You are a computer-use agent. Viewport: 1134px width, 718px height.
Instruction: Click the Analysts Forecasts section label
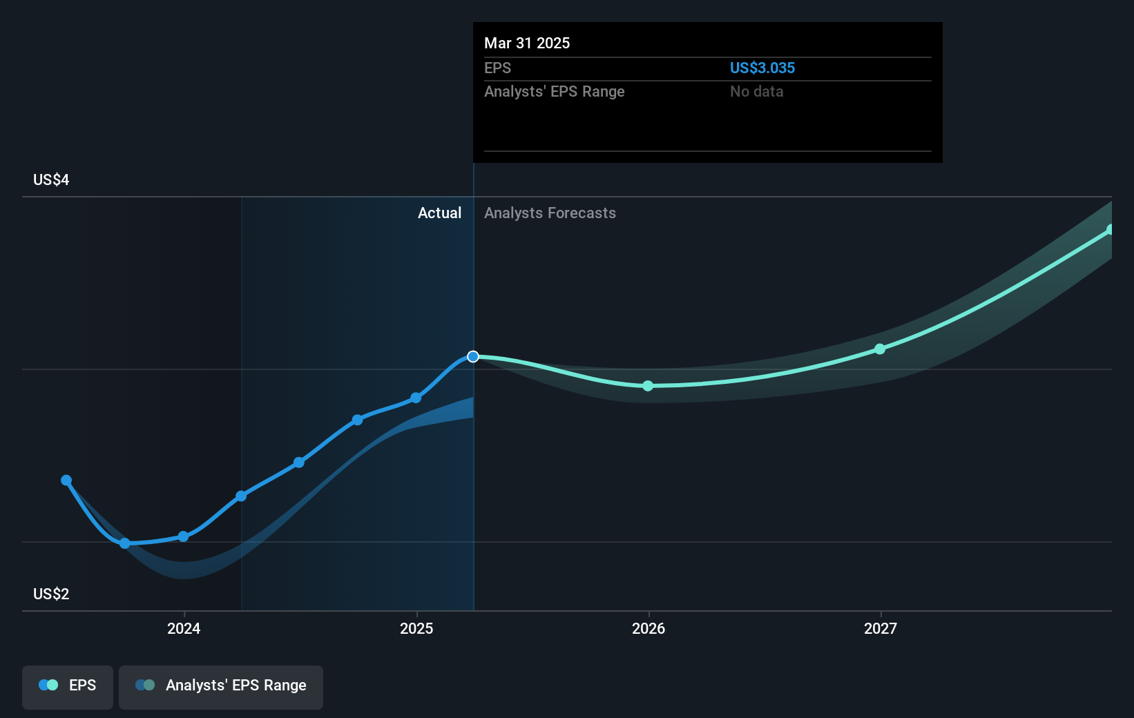(x=550, y=213)
